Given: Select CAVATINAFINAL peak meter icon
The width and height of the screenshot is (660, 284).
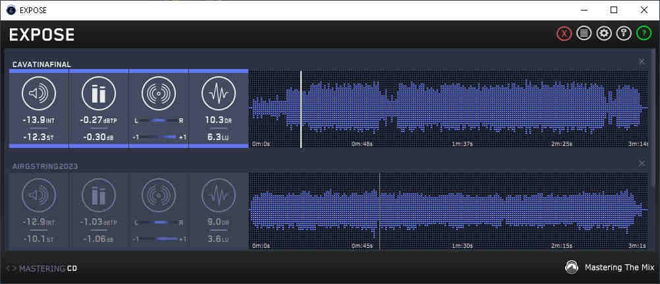Looking at the screenshot, I should tap(99, 94).
